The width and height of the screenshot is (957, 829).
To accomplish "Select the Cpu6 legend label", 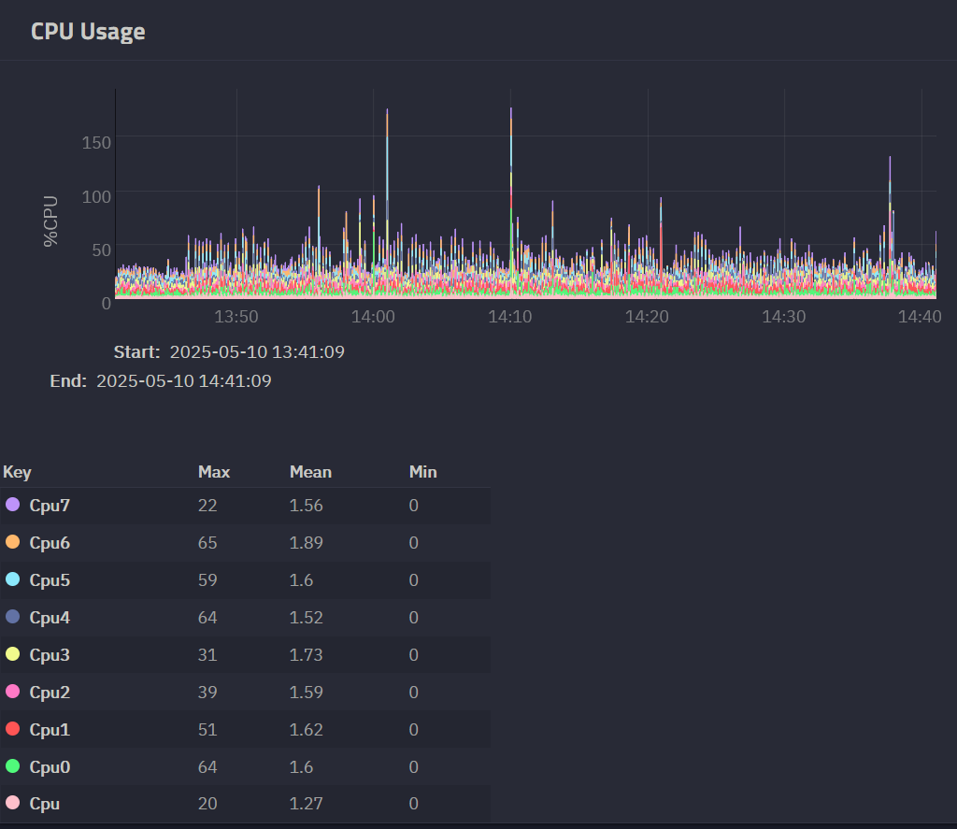I will pyautogui.click(x=50, y=543).
